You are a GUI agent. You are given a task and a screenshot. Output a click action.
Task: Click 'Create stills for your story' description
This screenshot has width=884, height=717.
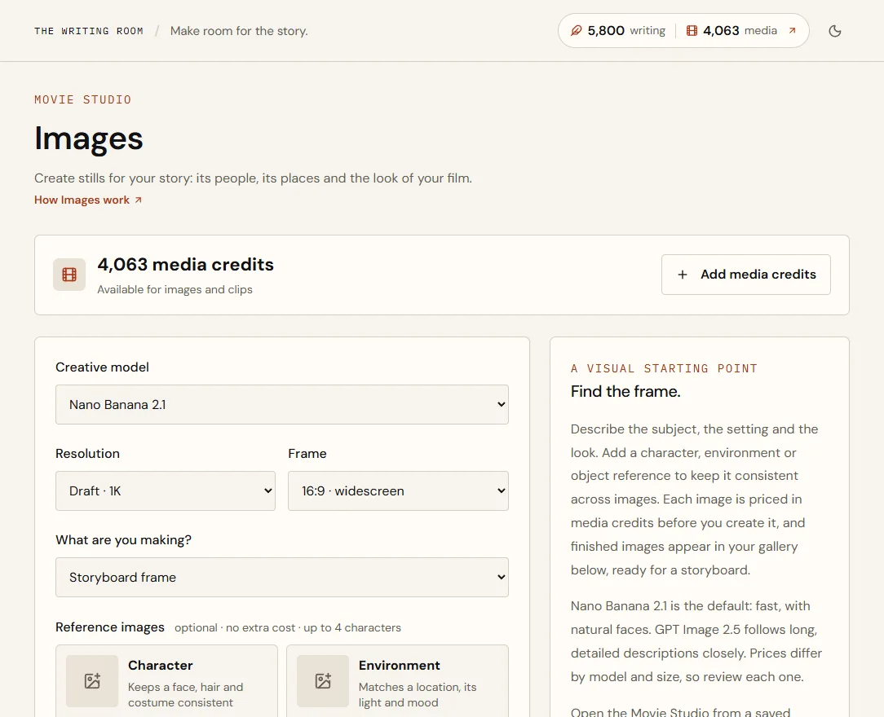click(253, 178)
